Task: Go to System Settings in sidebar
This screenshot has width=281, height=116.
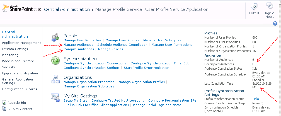Action: coord(15,49)
